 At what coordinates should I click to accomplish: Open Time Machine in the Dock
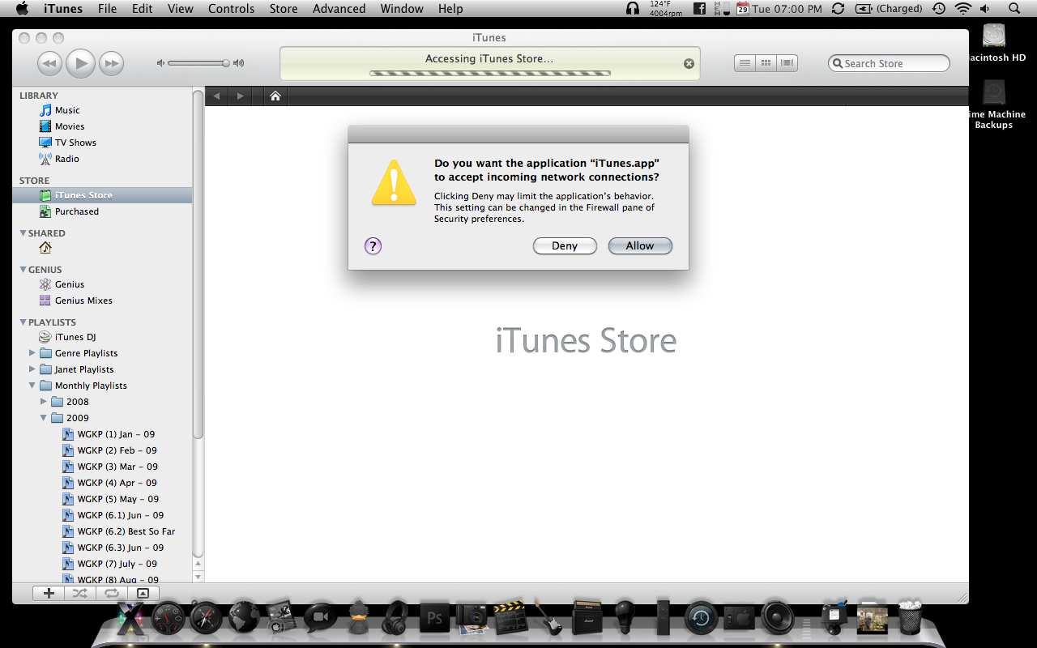[700, 619]
